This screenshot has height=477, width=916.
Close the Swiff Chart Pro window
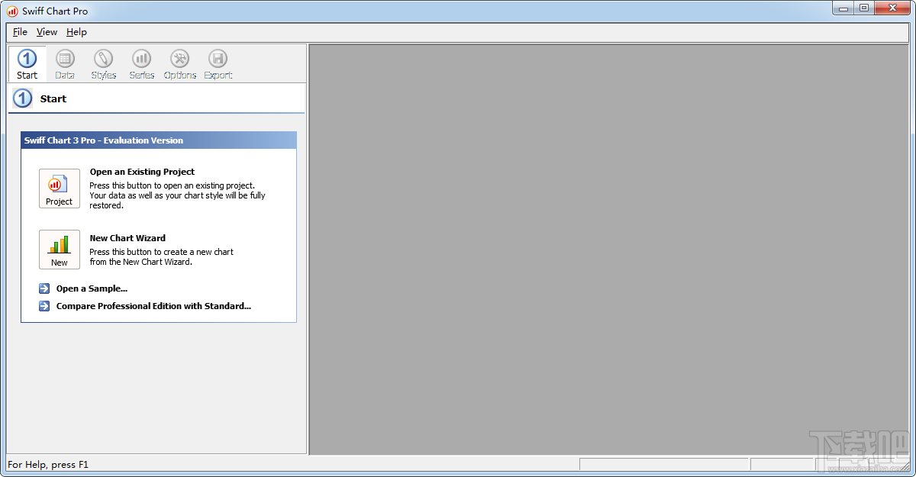coord(892,8)
